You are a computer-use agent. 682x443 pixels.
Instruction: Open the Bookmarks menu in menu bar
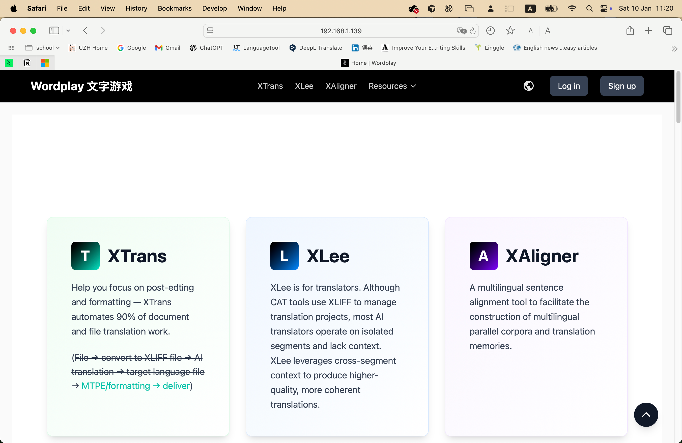pyautogui.click(x=175, y=8)
